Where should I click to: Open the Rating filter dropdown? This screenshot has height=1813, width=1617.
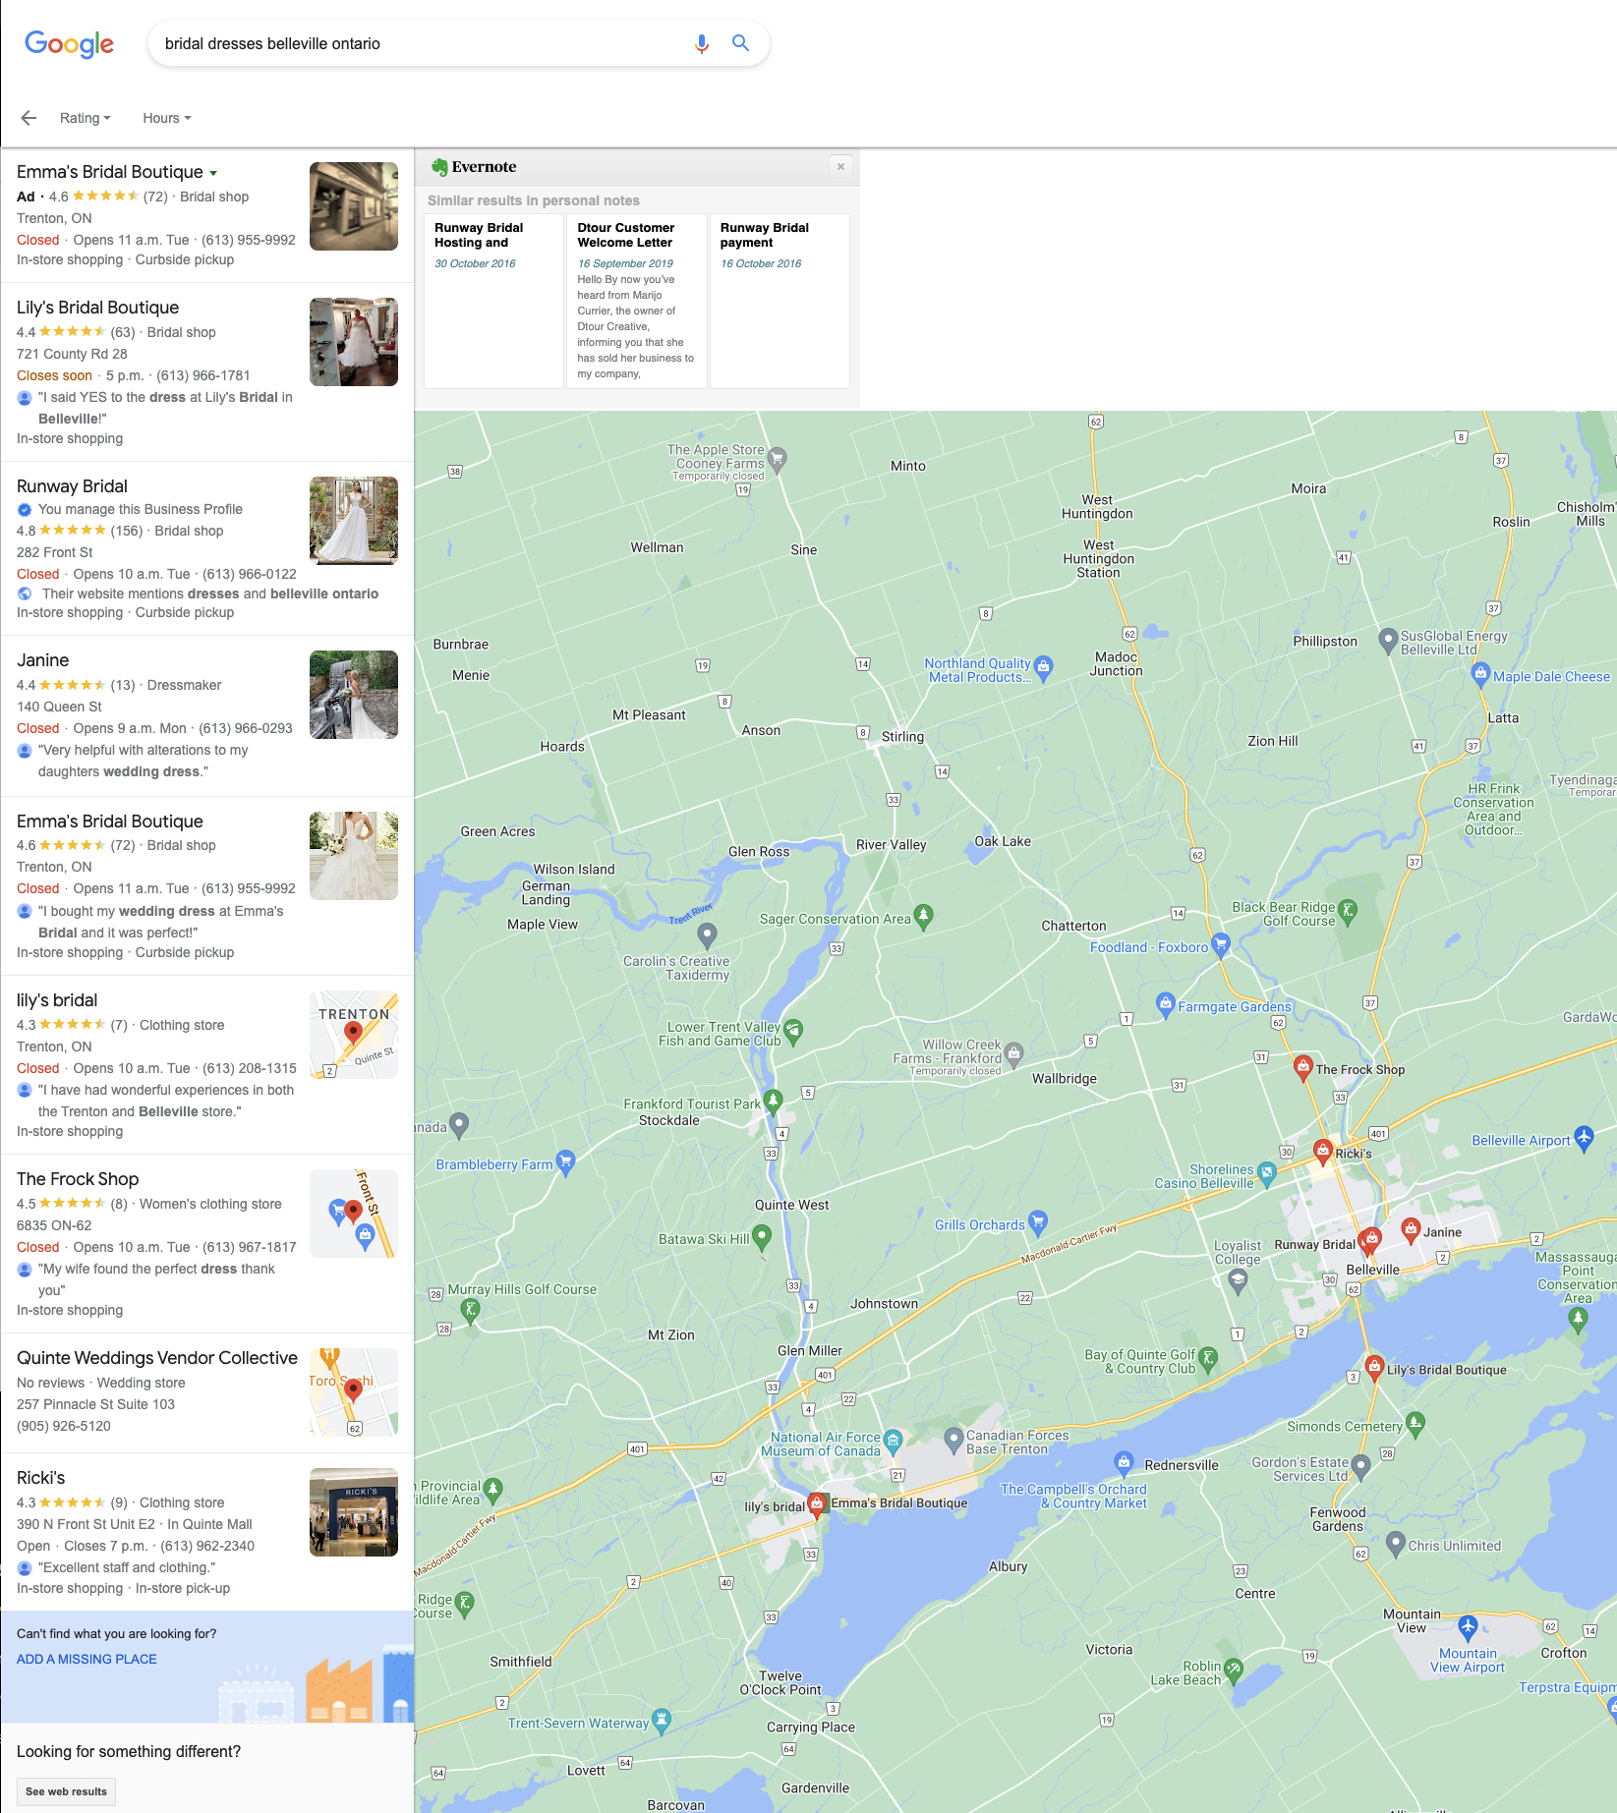point(85,118)
